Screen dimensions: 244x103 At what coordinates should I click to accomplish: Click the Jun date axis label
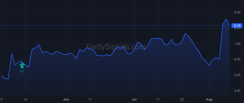click(66, 99)
